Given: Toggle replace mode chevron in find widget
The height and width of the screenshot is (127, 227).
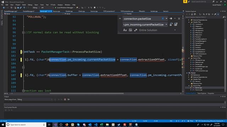Looking at the screenshot, I should pyautogui.click(x=120, y=19).
